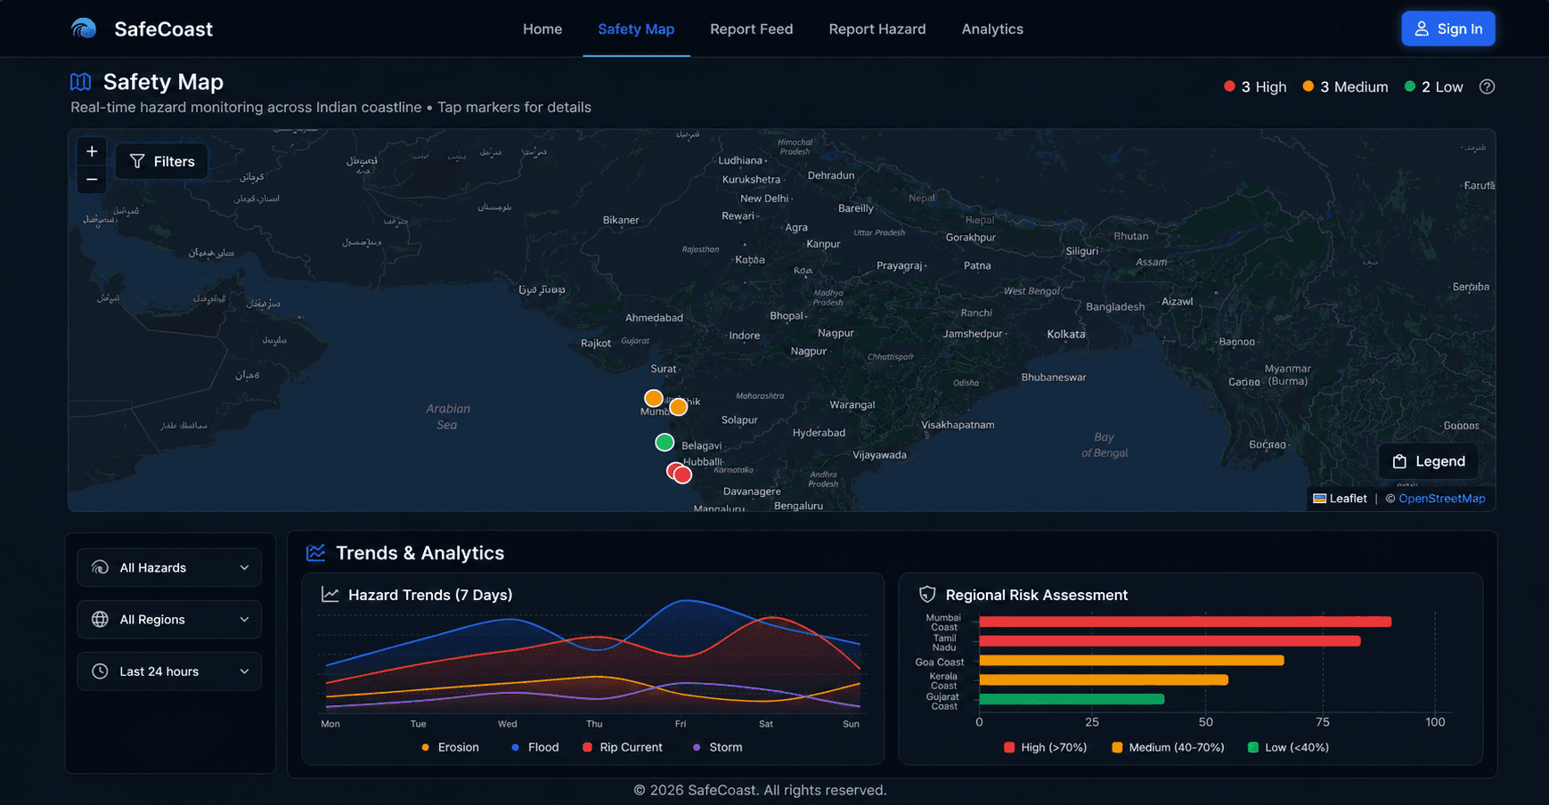Click the Leaflet flag icon
The width and height of the screenshot is (1549, 805).
pyautogui.click(x=1320, y=499)
